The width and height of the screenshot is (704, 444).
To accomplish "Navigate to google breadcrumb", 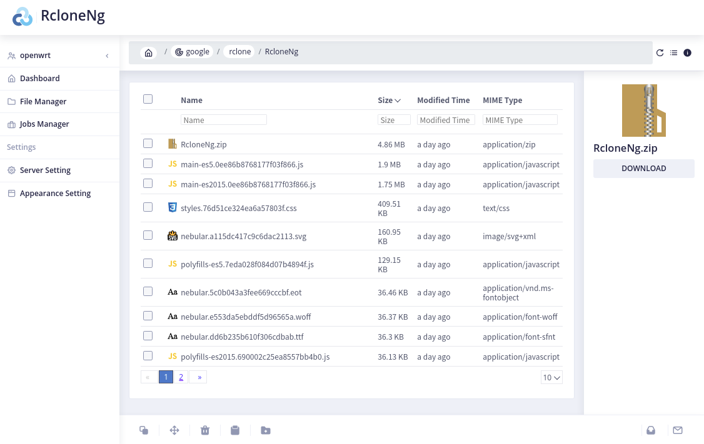I will [x=192, y=52].
